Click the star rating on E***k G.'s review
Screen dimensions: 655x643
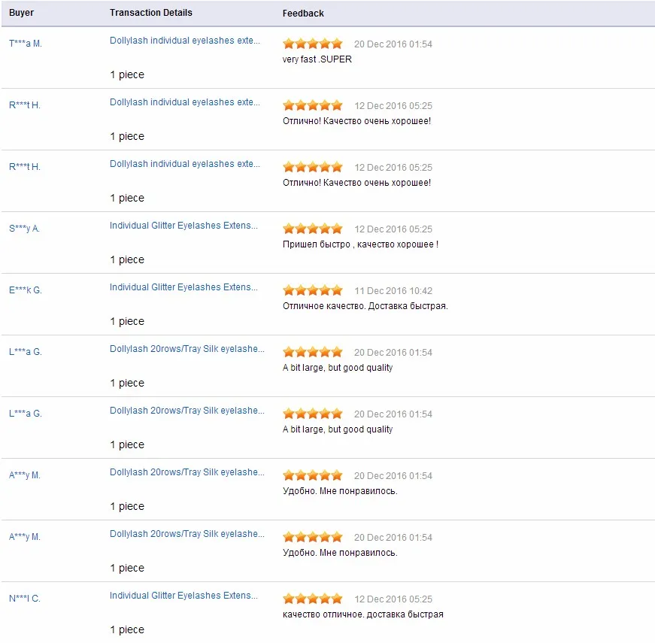(x=313, y=290)
